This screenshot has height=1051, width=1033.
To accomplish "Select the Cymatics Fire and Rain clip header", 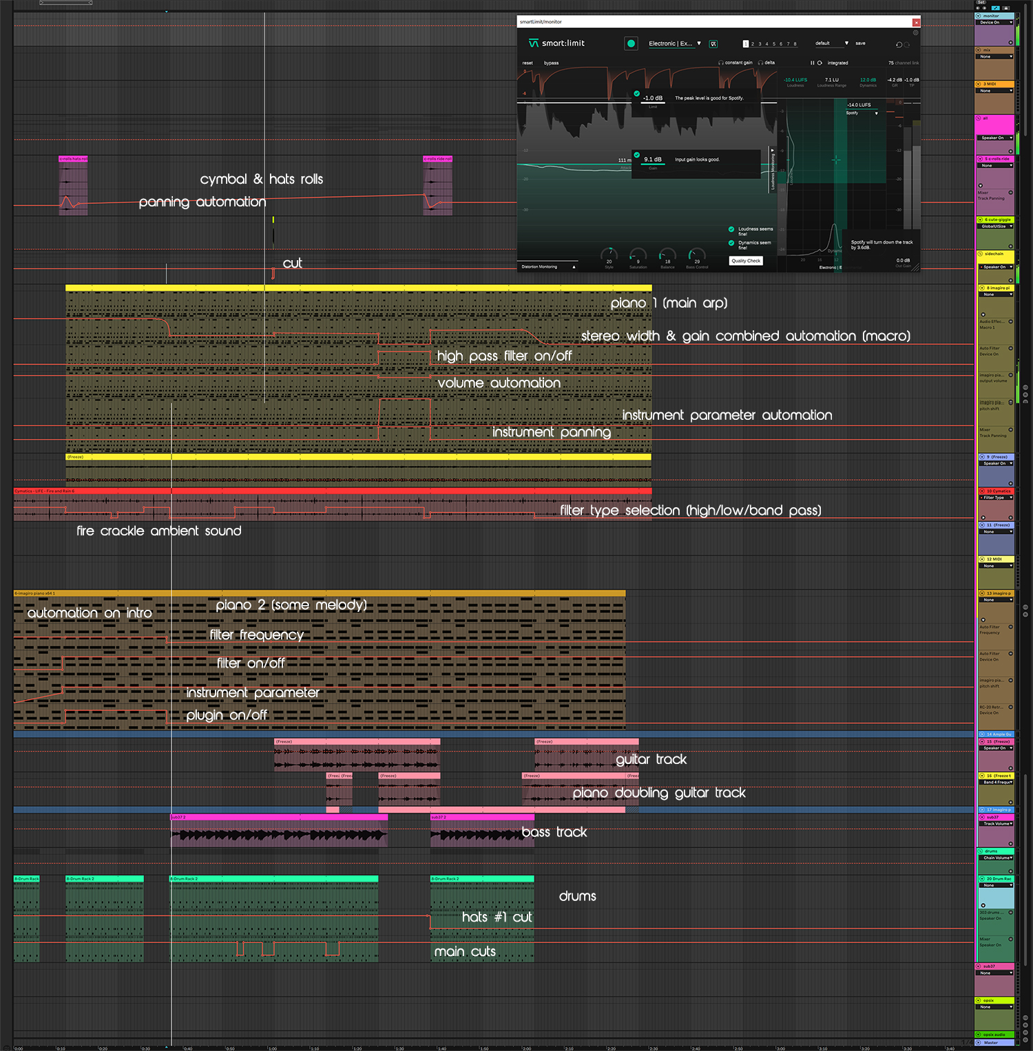I will click(333, 491).
